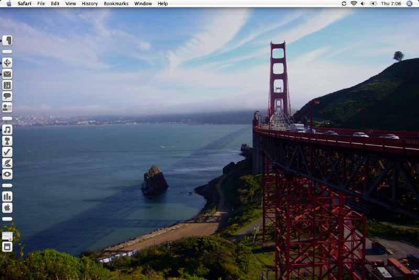Screen dimensions: 419x280
Task: Click the volume speaker icon in menu bar
Action: coord(362,4)
